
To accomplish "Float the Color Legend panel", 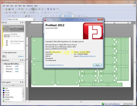I will (21, 82).
